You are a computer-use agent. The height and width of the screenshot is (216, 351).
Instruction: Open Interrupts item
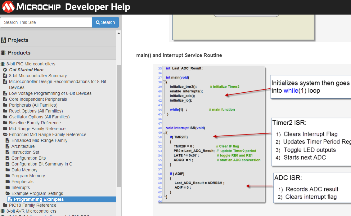pyautogui.click(x=20, y=187)
